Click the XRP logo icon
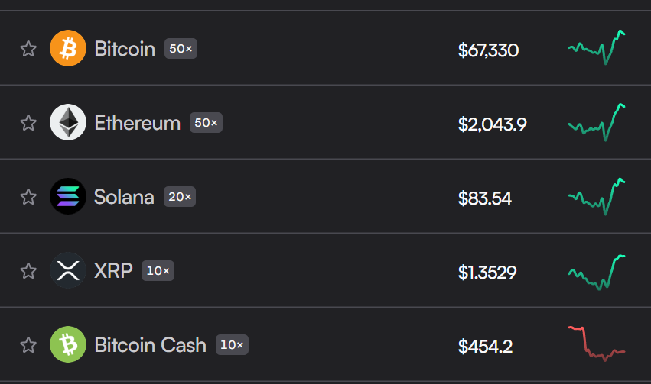The width and height of the screenshot is (651, 384). (x=68, y=270)
